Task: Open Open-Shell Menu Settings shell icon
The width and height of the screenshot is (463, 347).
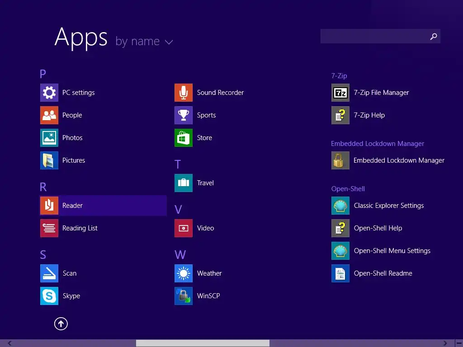Action: click(340, 251)
